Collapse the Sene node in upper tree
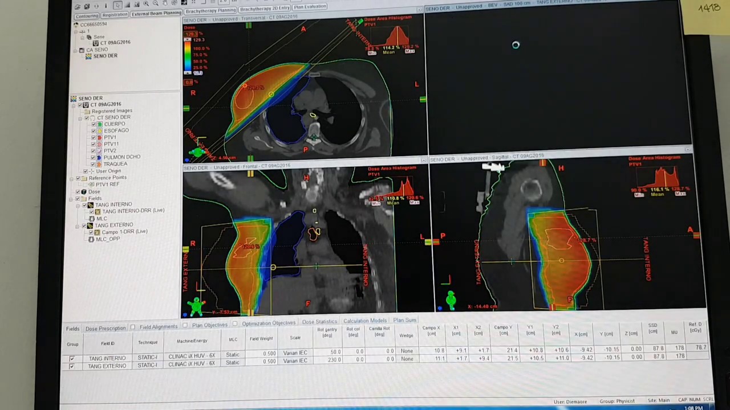Image resolution: width=730 pixels, height=410 pixels. pyautogui.click(x=82, y=38)
